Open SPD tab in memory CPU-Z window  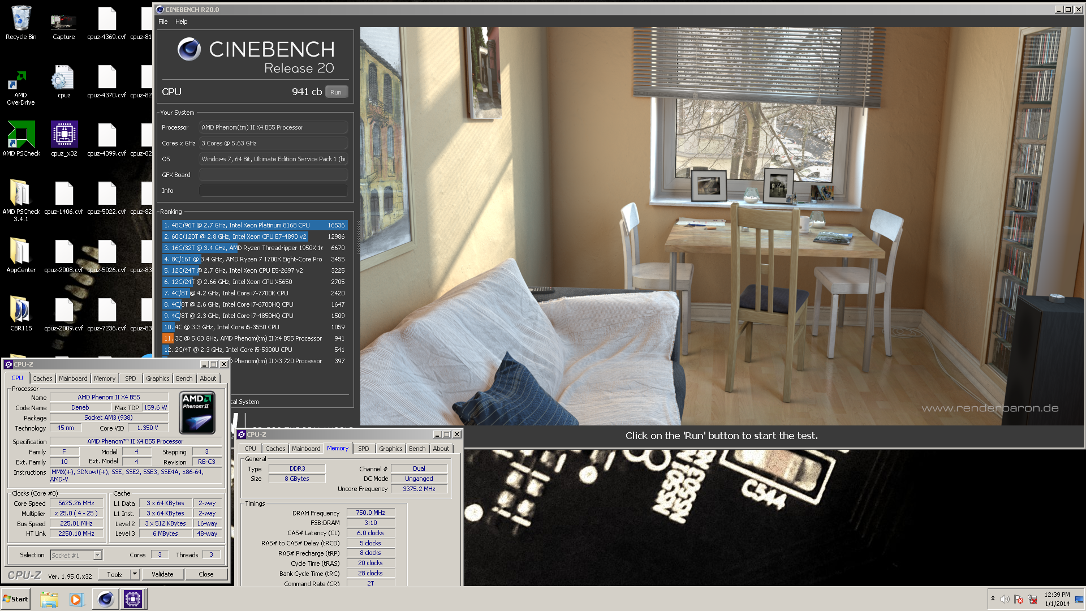click(x=364, y=449)
